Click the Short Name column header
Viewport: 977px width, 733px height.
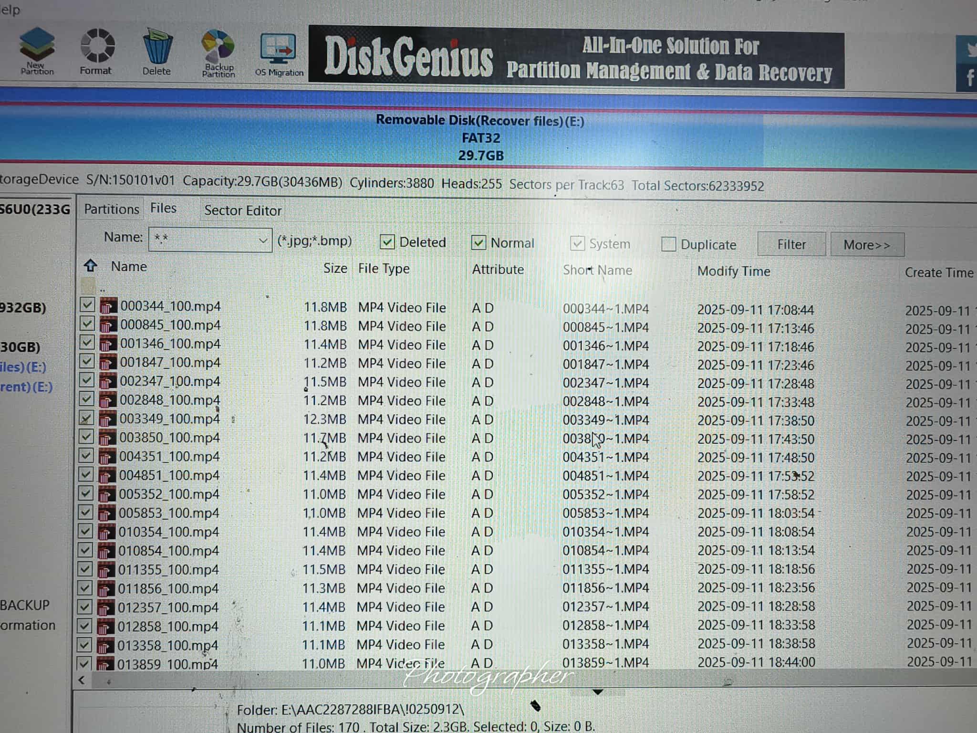coord(597,270)
